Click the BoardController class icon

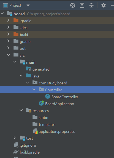coord(48,96)
